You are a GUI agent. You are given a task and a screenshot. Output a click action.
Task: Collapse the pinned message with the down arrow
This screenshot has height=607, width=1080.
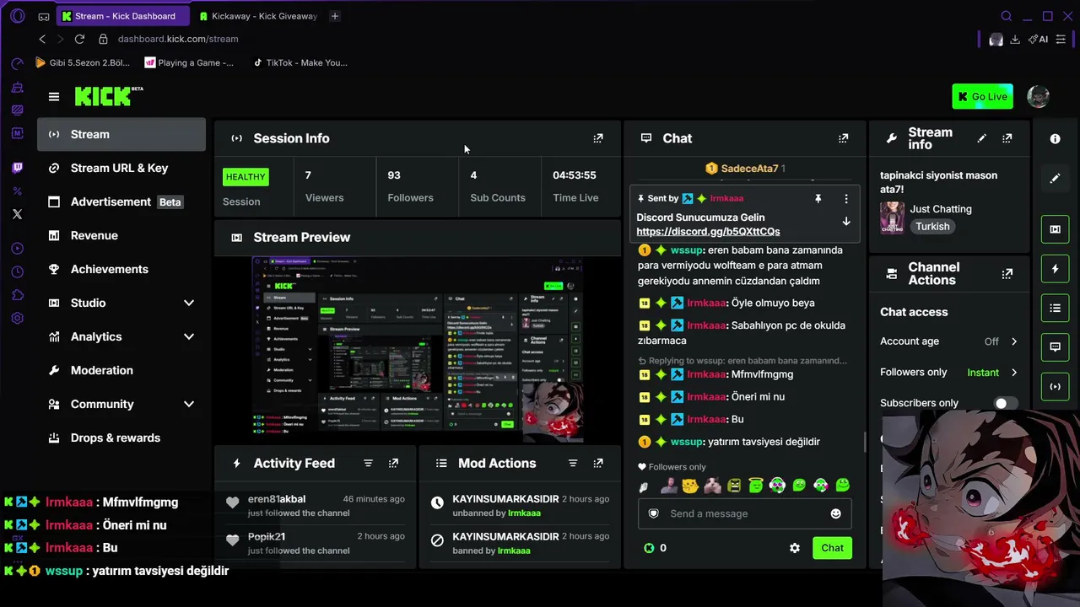coord(846,222)
